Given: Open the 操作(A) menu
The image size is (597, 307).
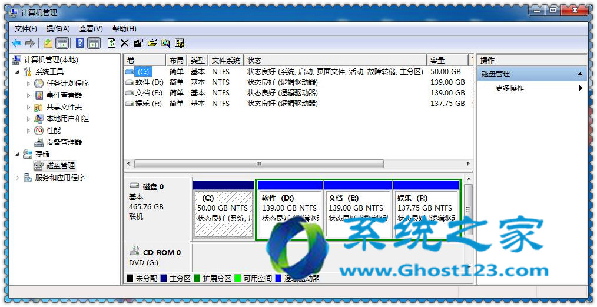Looking at the screenshot, I should (58, 29).
